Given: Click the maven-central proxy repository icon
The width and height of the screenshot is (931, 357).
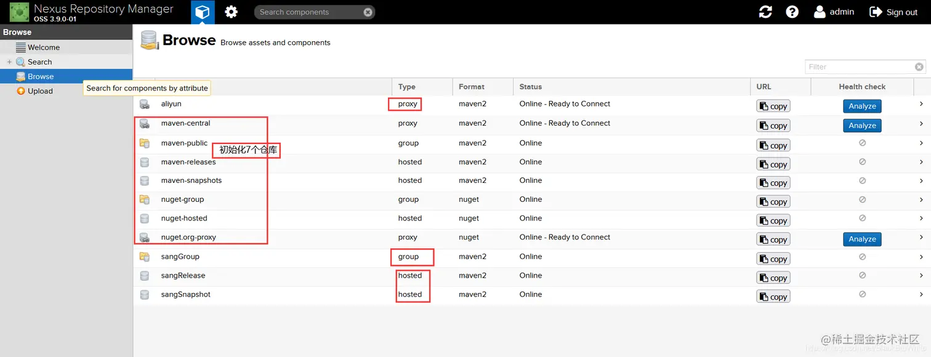Looking at the screenshot, I should click(145, 124).
